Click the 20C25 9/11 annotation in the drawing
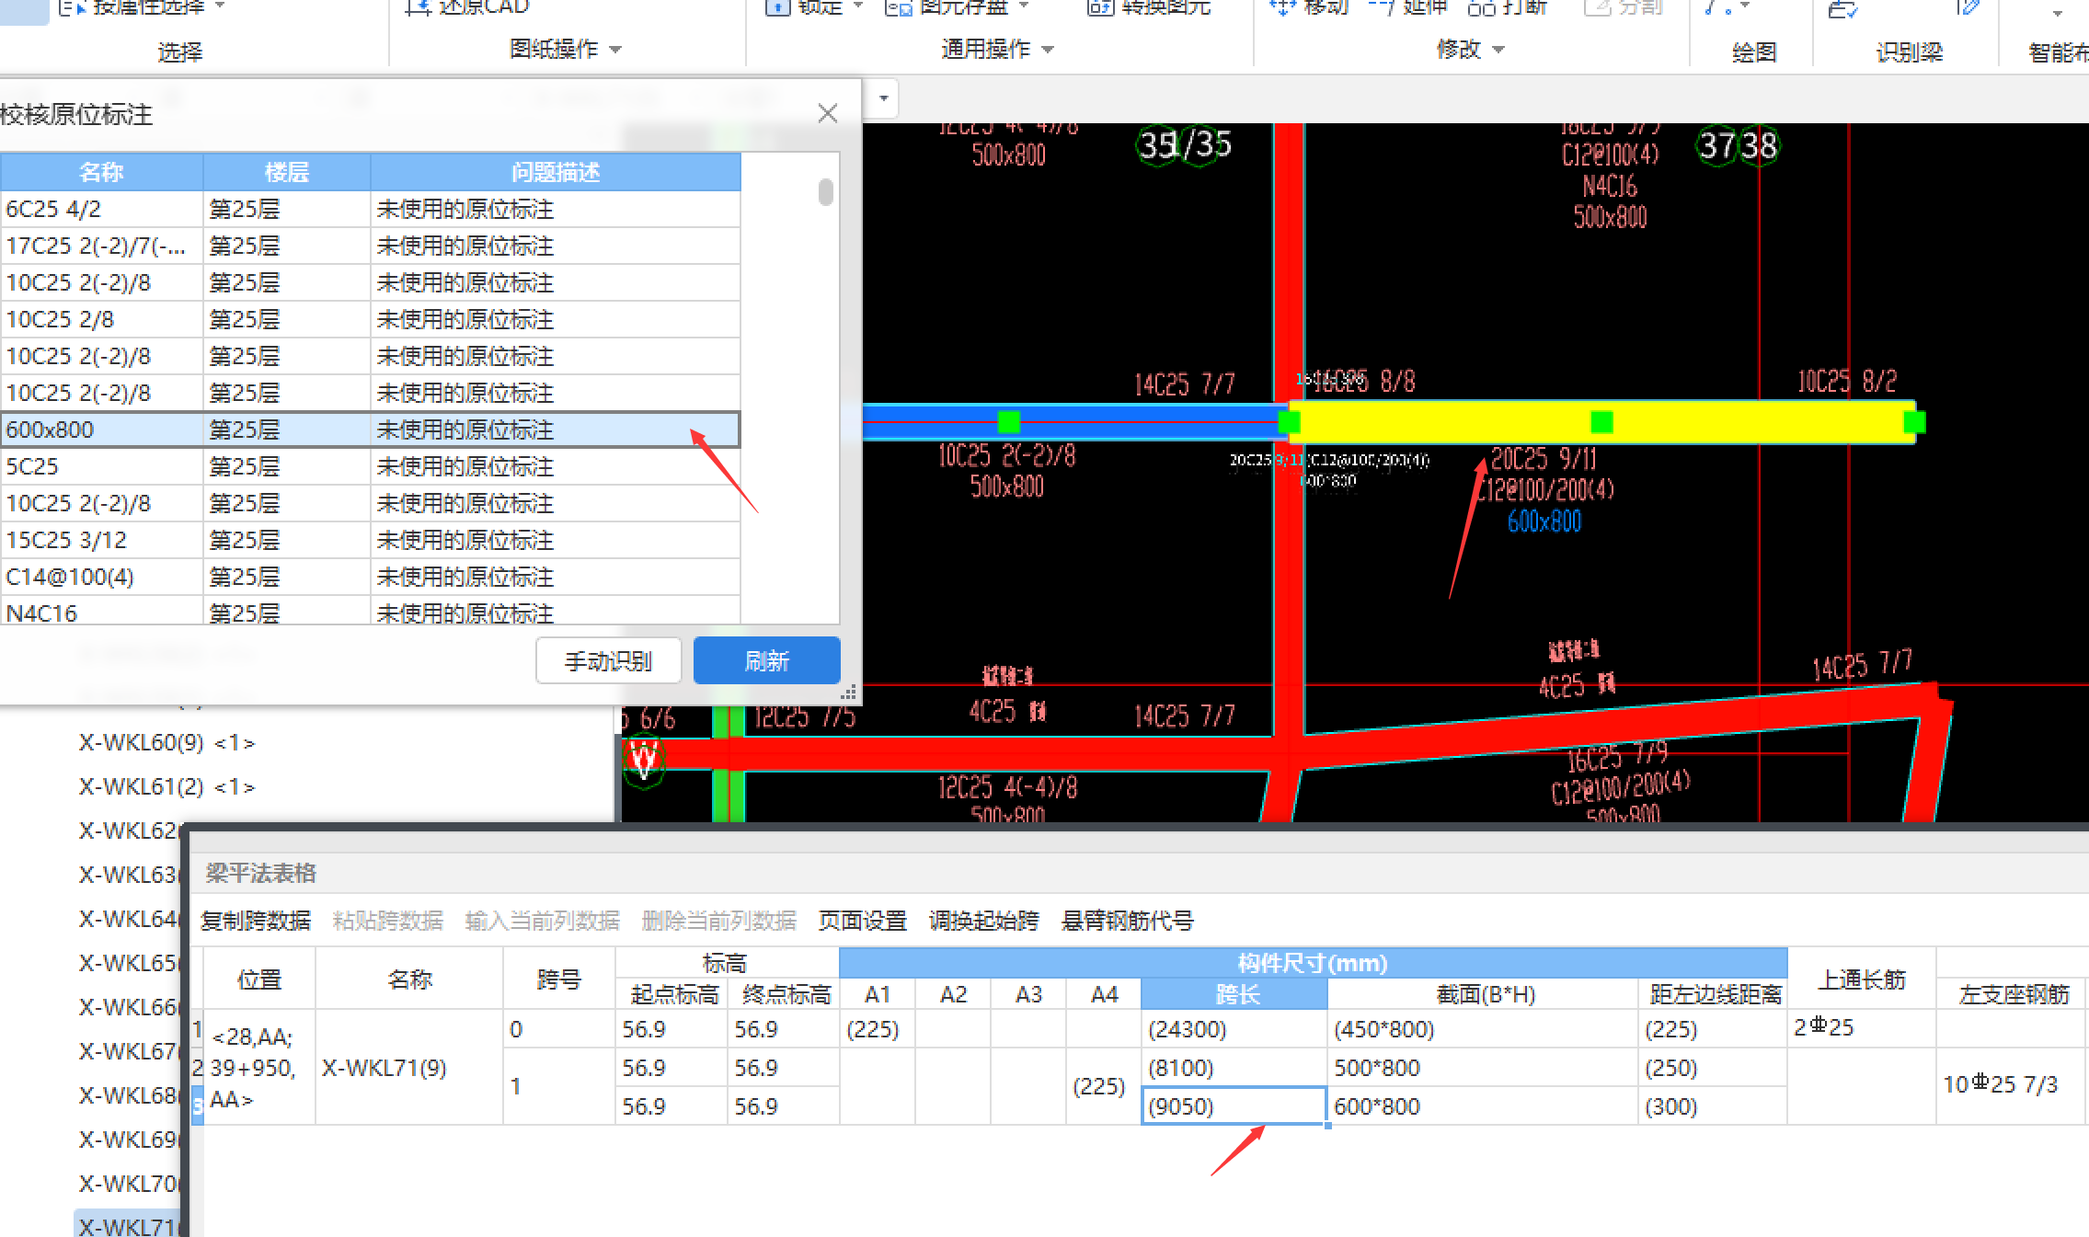The image size is (2089, 1237). tap(1544, 458)
